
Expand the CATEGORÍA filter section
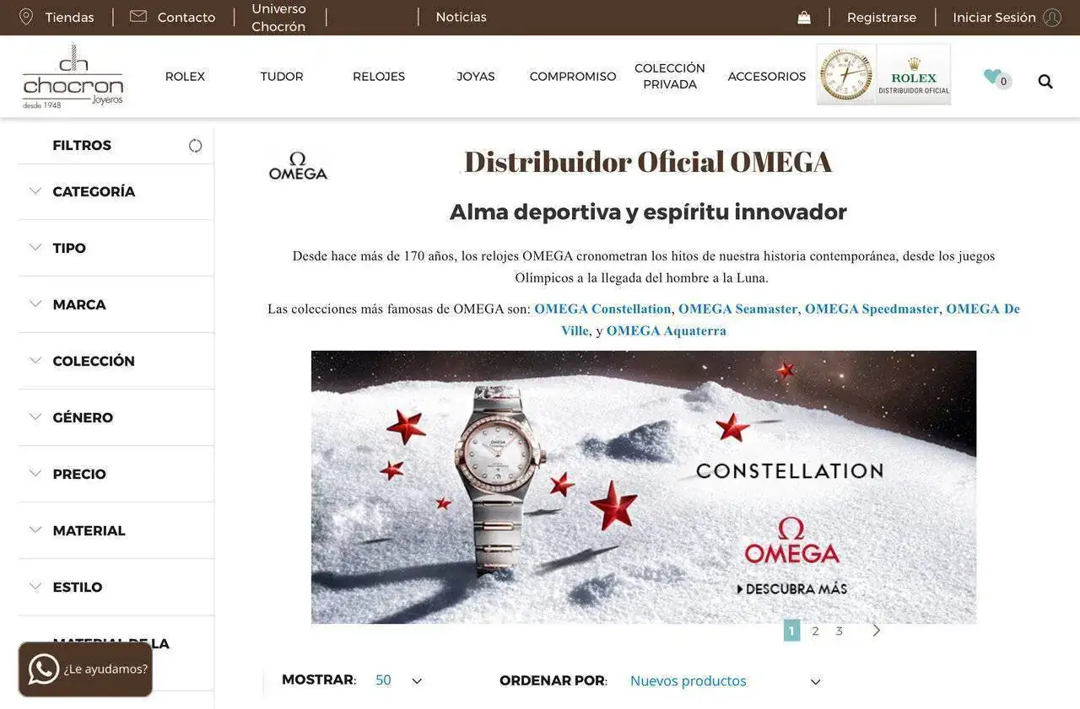point(116,191)
